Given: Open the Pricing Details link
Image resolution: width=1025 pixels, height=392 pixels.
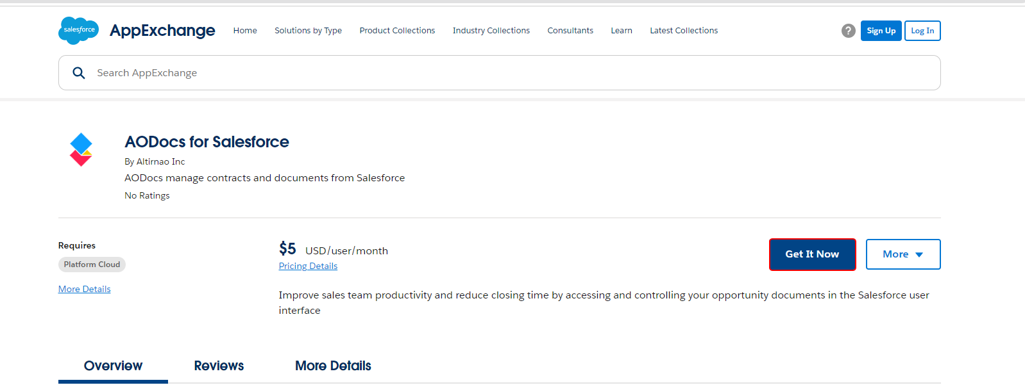Looking at the screenshot, I should tap(308, 266).
